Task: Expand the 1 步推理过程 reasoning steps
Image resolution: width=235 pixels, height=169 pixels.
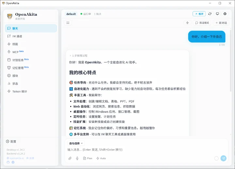Action: (x=78, y=56)
